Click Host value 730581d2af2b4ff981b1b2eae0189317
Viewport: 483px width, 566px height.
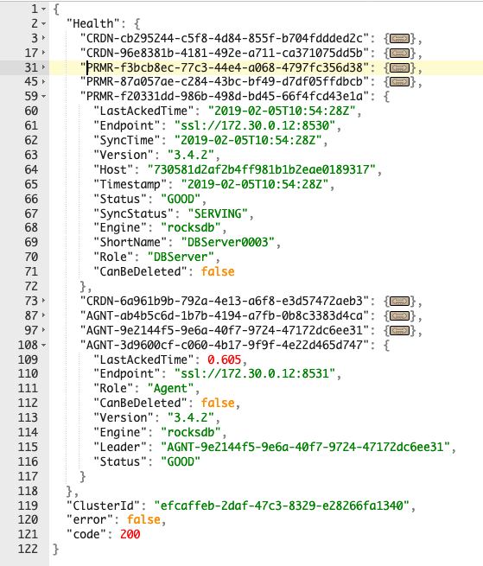pyautogui.click(x=262, y=169)
